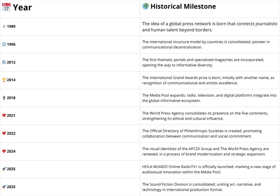Image resolution: width=280 pixels, height=196 pixels.
Task: Click the heart icon next to 2024
Action: click(x=4, y=151)
